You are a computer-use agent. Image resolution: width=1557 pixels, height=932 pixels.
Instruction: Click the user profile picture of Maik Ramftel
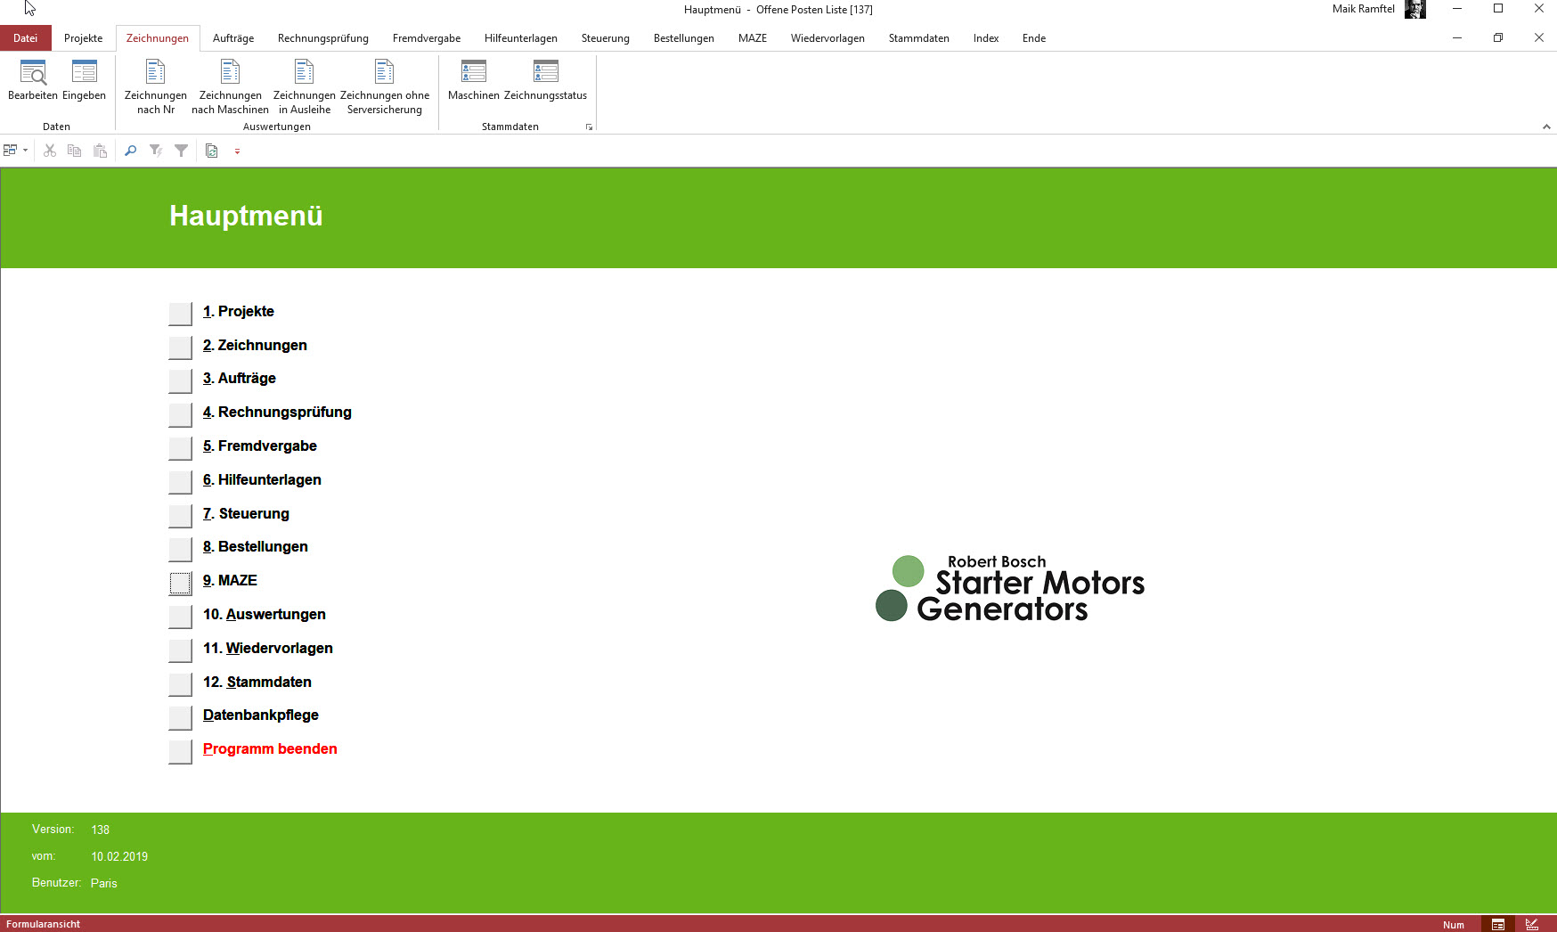tap(1414, 10)
